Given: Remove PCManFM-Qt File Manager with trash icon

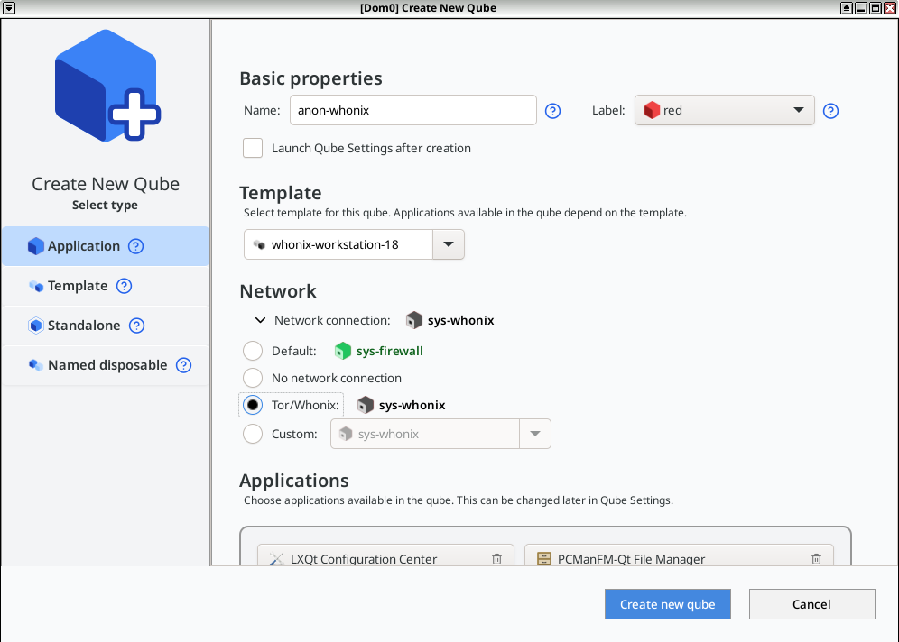Looking at the screenshot, I should pyautogui.click(x=816, y=559).
